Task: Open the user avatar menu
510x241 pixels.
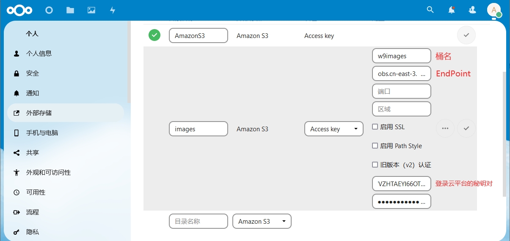Action: tap(494, 10)
